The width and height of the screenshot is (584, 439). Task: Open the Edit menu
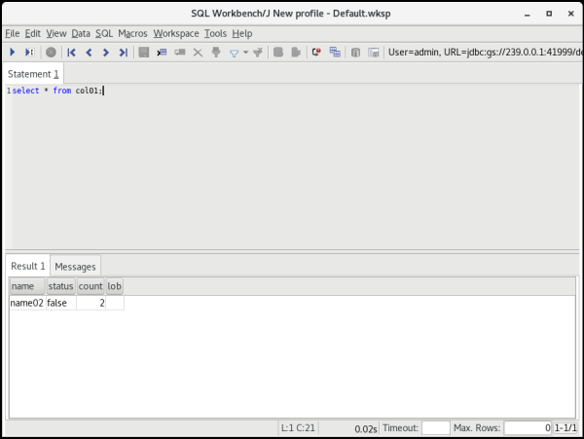33,33
